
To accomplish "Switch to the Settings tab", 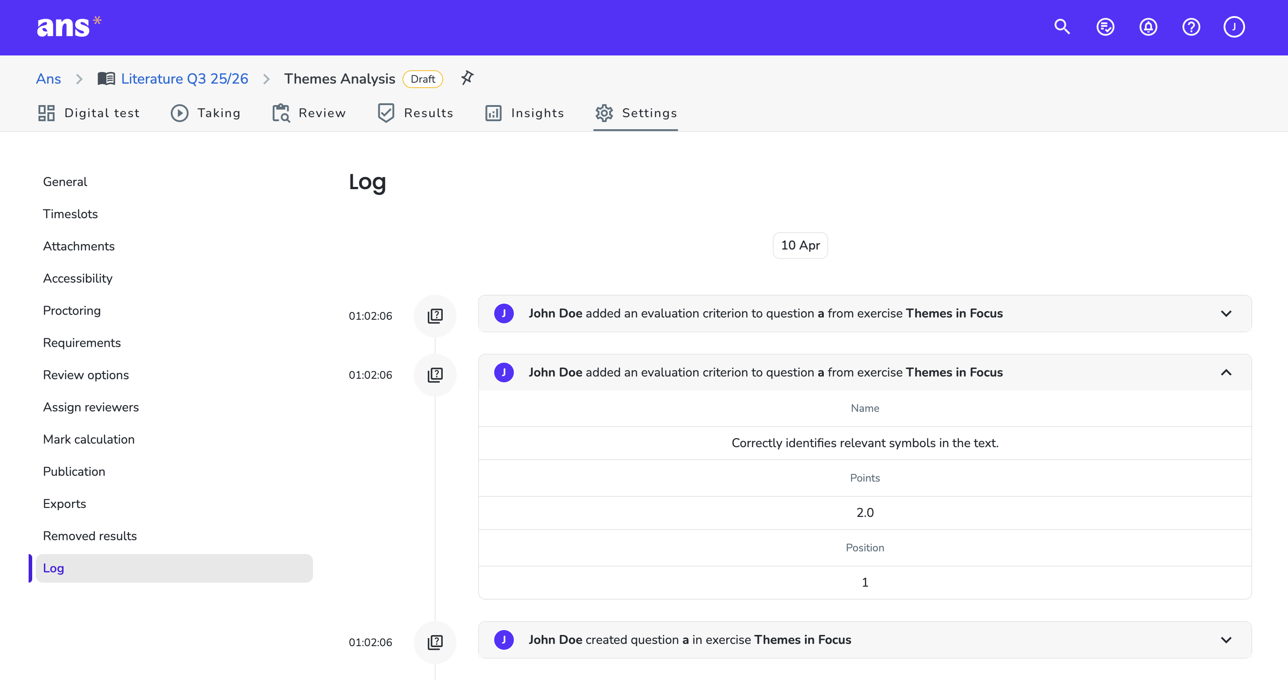I will [x=636, y=113].
